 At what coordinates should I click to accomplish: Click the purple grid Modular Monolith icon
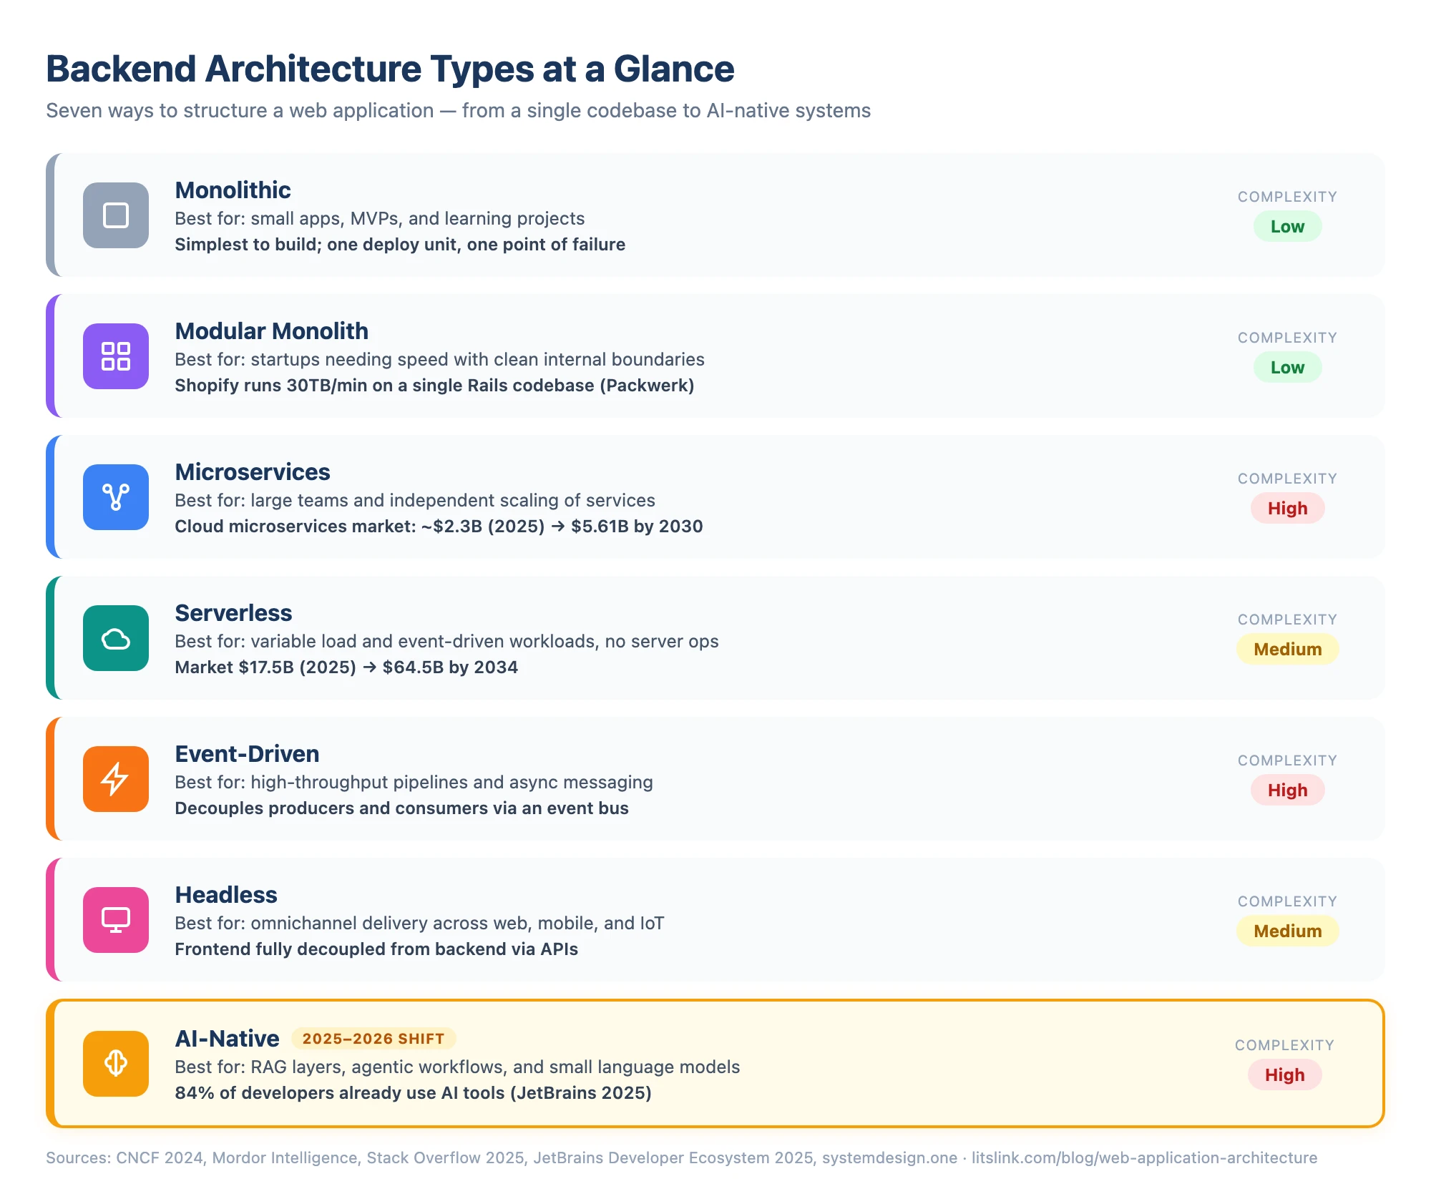click(116, 356)
